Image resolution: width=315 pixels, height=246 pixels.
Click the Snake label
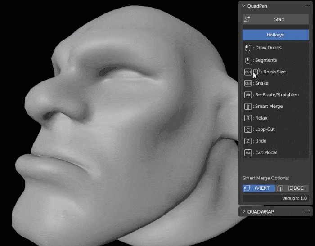click(x=262, y=83)
